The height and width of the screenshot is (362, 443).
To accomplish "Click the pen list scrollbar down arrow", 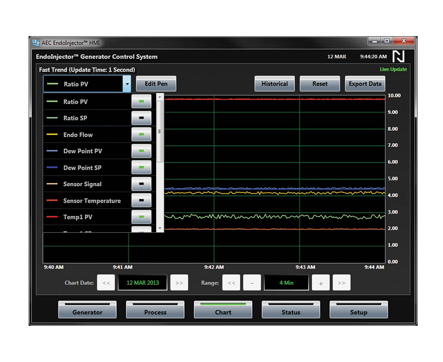I will [x=160, y=228].
